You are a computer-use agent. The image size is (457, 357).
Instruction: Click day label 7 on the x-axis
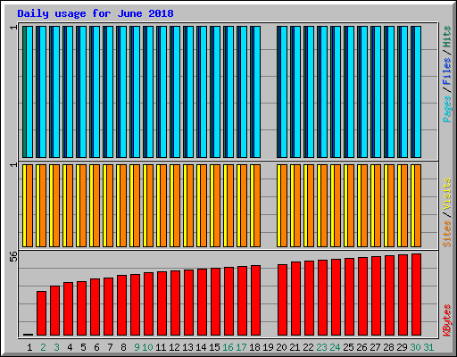tap(110, 347)
